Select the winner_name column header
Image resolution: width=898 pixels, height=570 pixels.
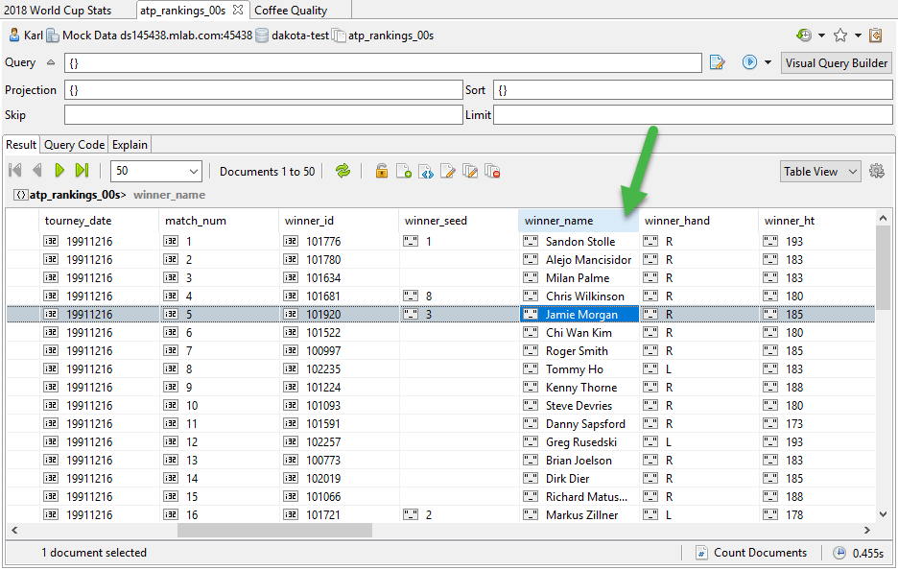click(566, 220)
